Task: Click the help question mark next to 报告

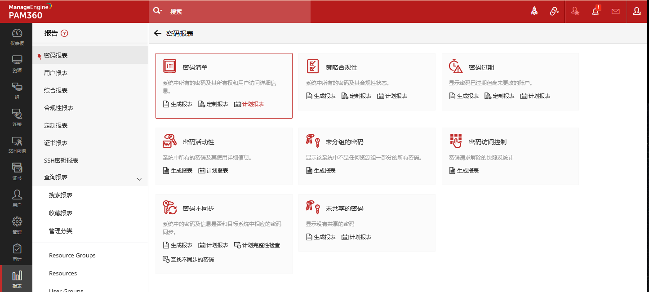Action: pyautogui.click(x=64, y=33)
